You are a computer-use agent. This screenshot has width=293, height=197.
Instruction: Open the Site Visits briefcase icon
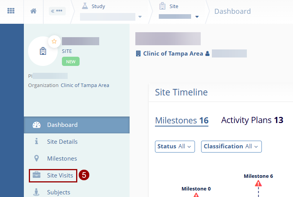click(x=37, y=176)
